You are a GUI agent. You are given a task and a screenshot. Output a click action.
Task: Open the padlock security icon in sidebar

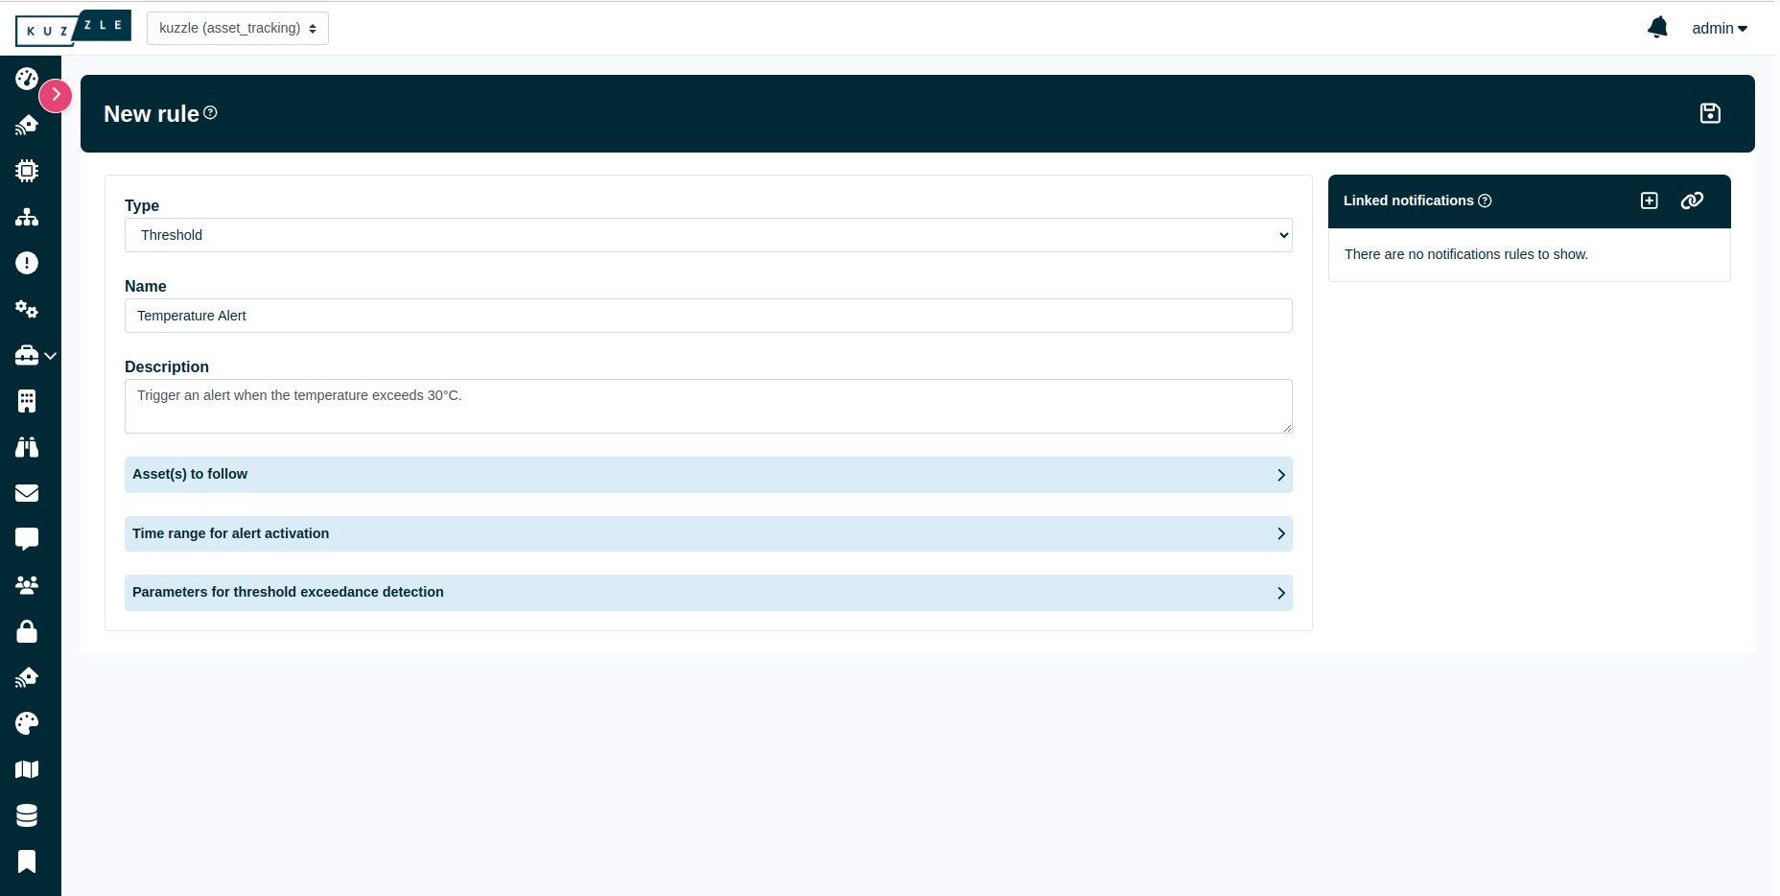click(x=27, y=631)
